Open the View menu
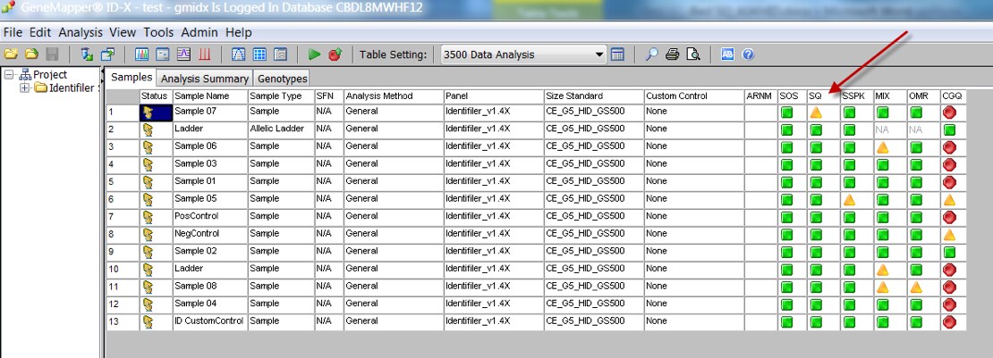The image size is (993, 358). coord(123,32)
